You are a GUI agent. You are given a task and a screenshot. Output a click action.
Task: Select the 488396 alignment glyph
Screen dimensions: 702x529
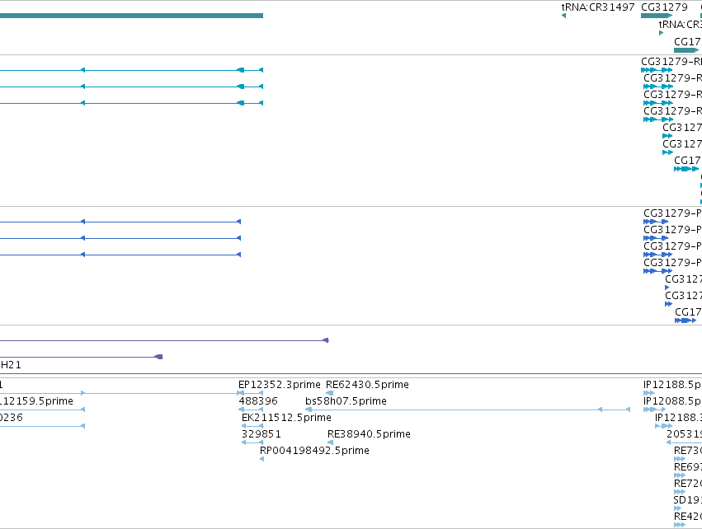(251, 410)
